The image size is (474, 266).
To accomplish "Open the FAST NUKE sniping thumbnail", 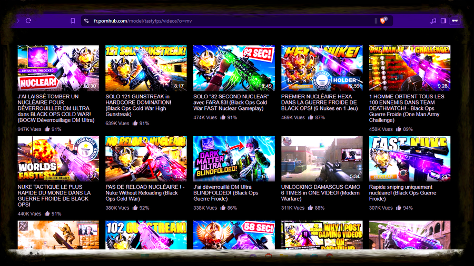I will pyautogui.click(x=410, y=159).
